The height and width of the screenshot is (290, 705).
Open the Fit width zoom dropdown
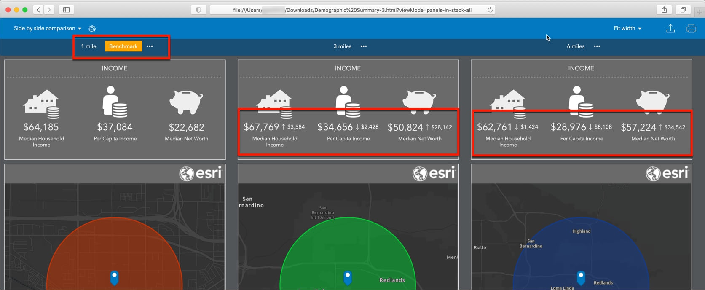click(x=627, y=28)
